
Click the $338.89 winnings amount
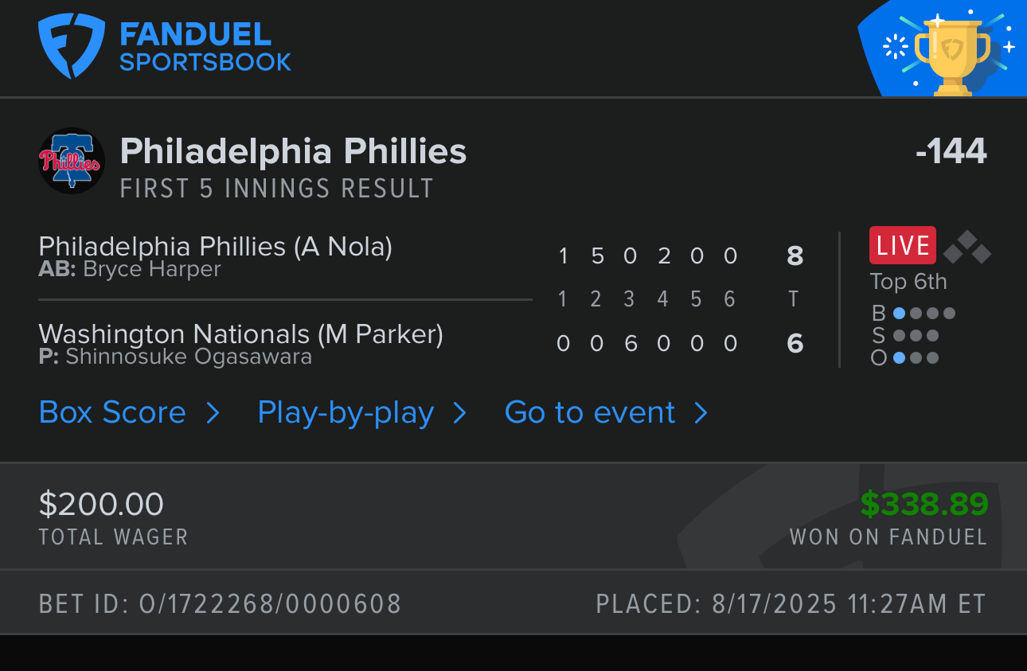tap(924, 504)
